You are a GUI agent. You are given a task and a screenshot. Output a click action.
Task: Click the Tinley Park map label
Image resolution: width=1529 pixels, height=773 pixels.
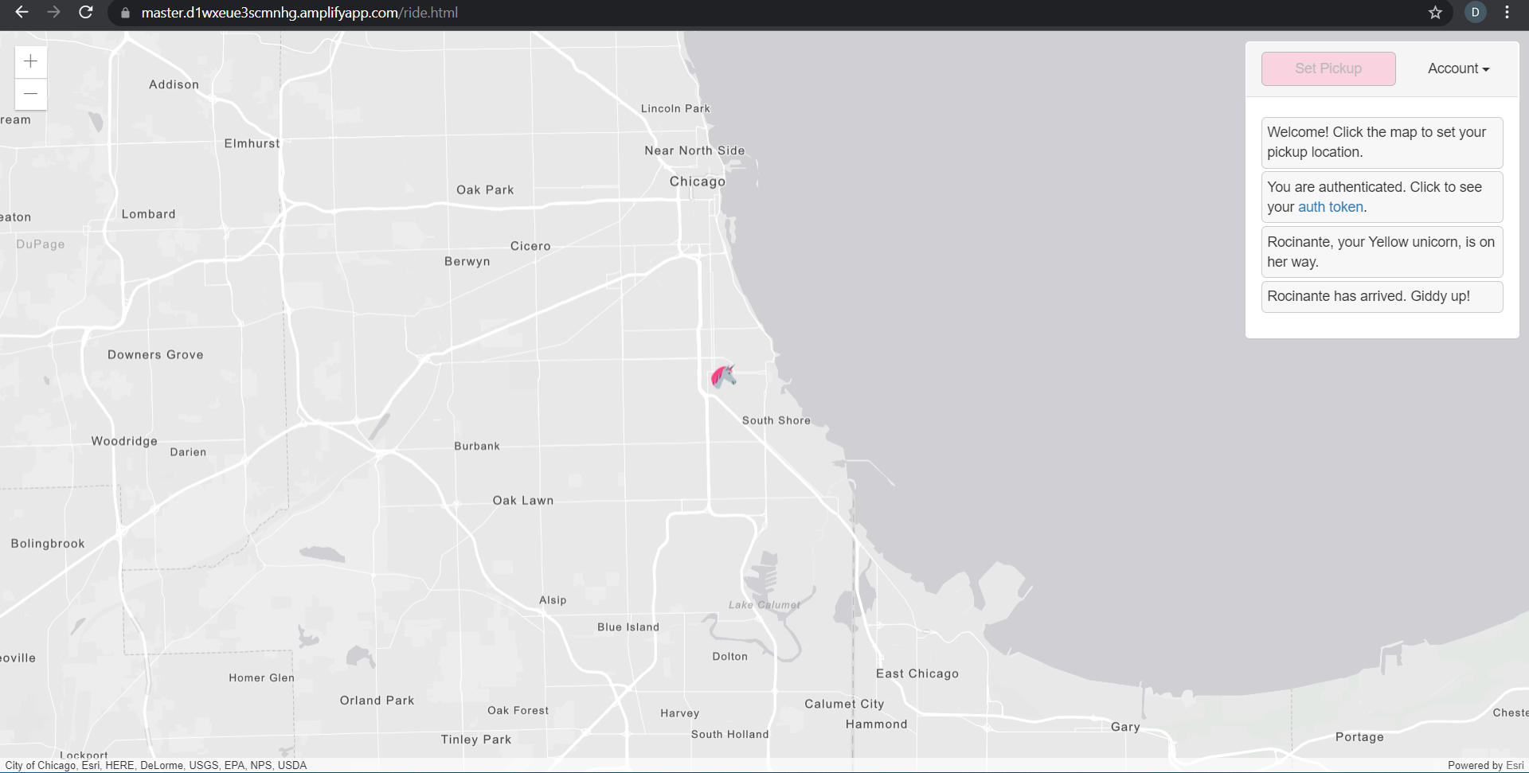coord(476,740)
